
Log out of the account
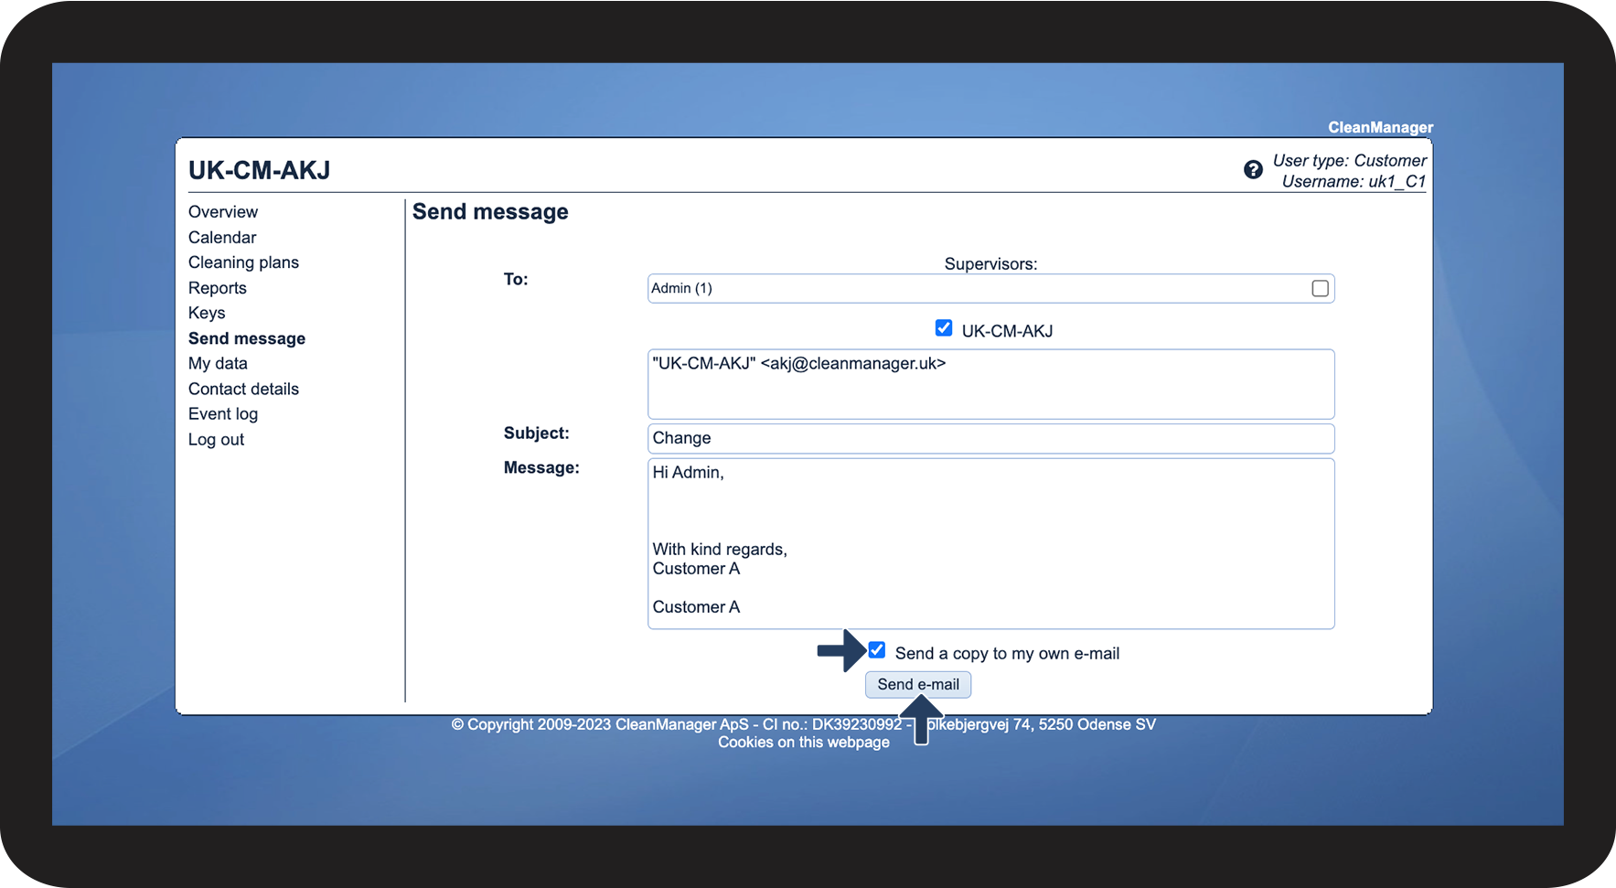216,440
